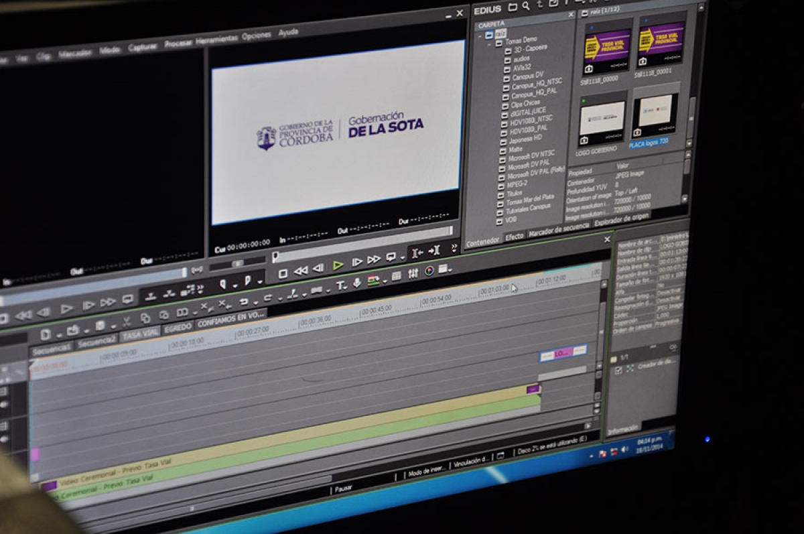
Task: Click the green Play button in recorder
Action: pyautogui.click(x=338, y=265)
